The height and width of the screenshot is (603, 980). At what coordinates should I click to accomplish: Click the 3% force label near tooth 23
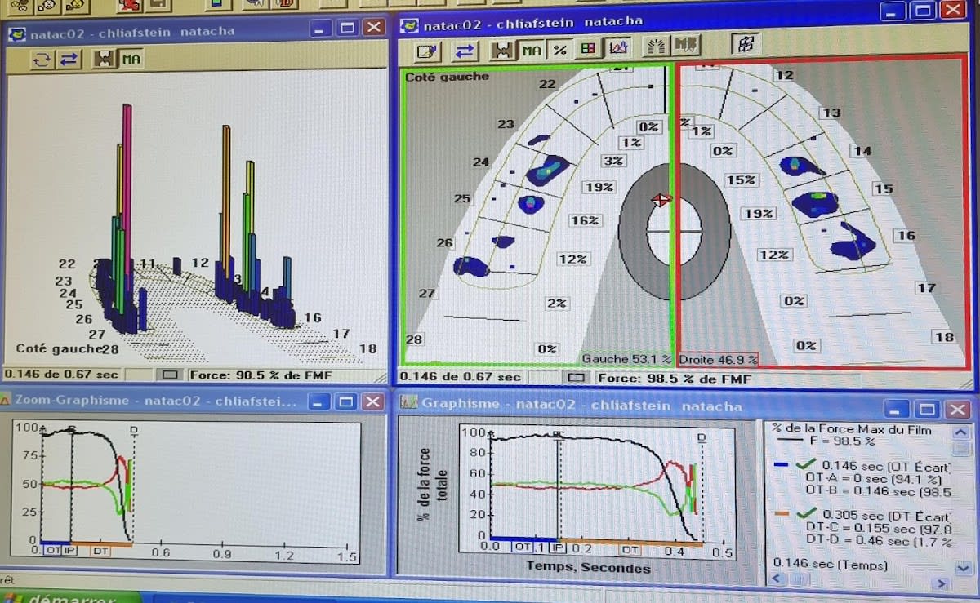pos(612,161)
